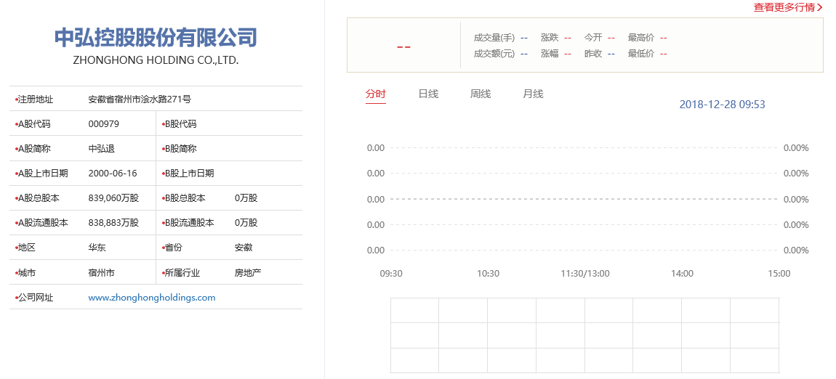The height and width of the screenshot is (379, 836).
Task: Open the www.zhonghongholdings.com website link
Action: [151, 298]
